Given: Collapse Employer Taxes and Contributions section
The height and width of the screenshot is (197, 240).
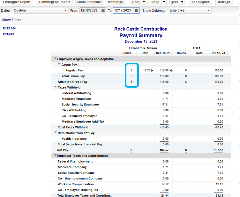Looking at the screenshot, I should [x=55, y=155].
